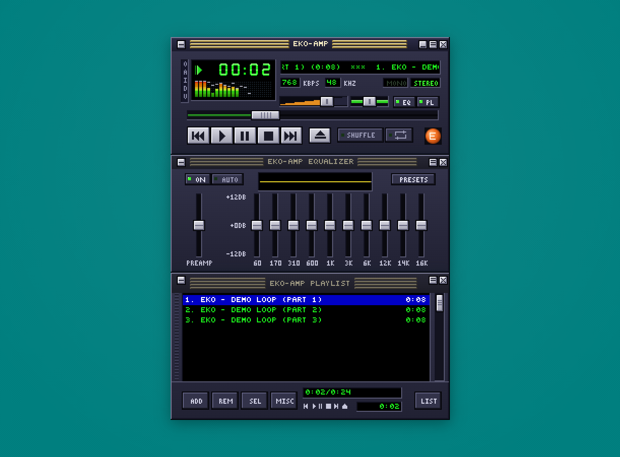Pause playback with the large Pause button
The width and height of the screenshot is (620, 457).
(245, 136)
